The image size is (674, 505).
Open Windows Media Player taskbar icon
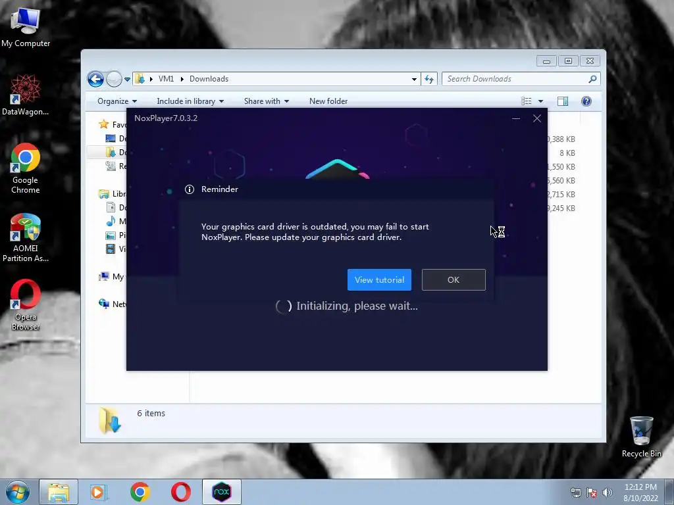point(99,492)
